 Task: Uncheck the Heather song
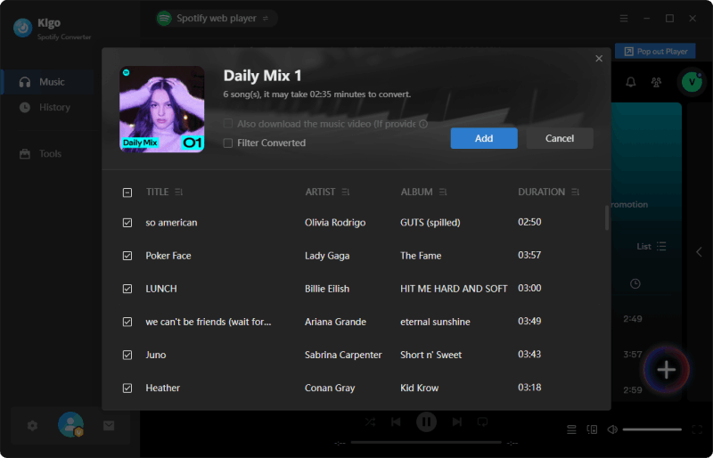[127, 388]
